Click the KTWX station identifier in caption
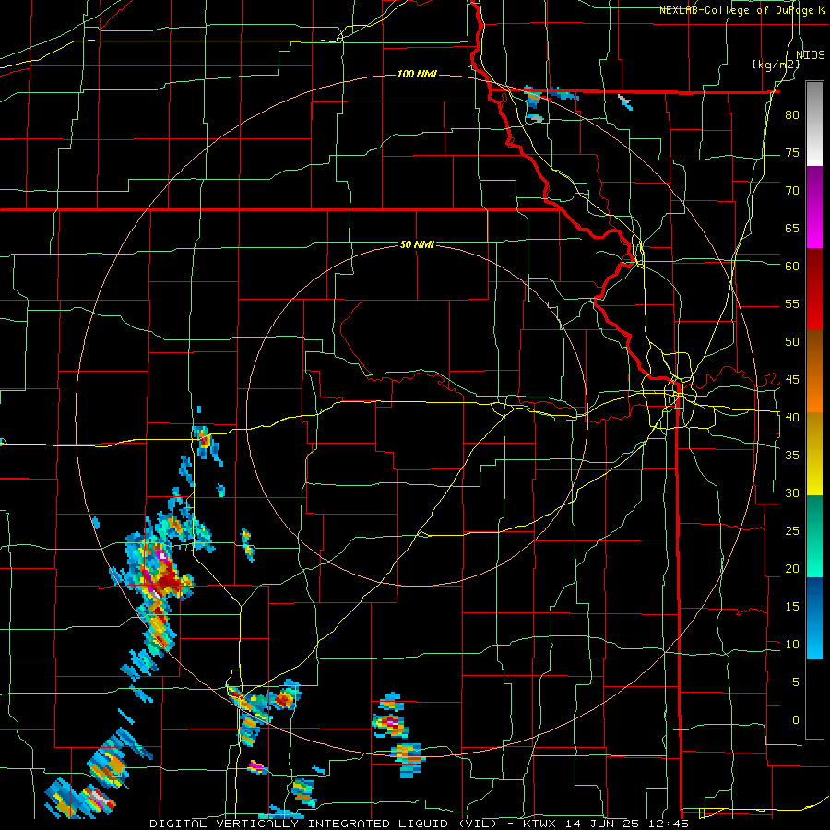This screenshot has height=830, width=830. tap(541, 824)
